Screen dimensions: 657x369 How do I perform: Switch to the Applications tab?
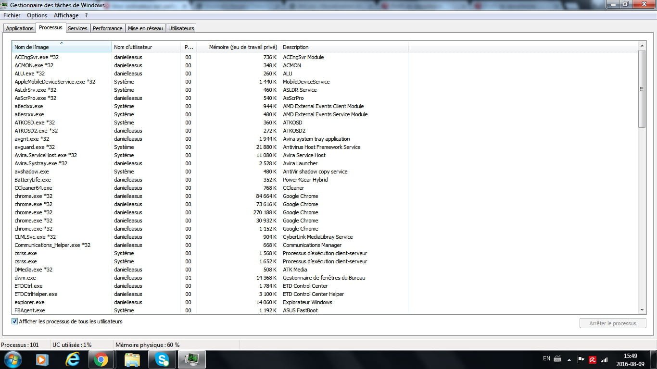tap(20, 28)
